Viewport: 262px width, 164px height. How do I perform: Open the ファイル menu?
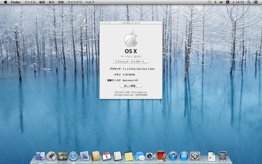[30, 2]
